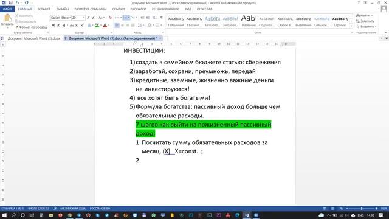Apply the red font color (A) swatch
Screen dimensions: 389x219
[105, 26]
